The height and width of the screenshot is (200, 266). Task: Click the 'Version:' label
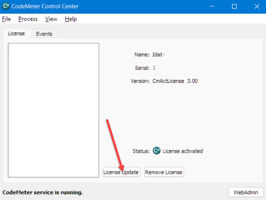pos(140,81)
